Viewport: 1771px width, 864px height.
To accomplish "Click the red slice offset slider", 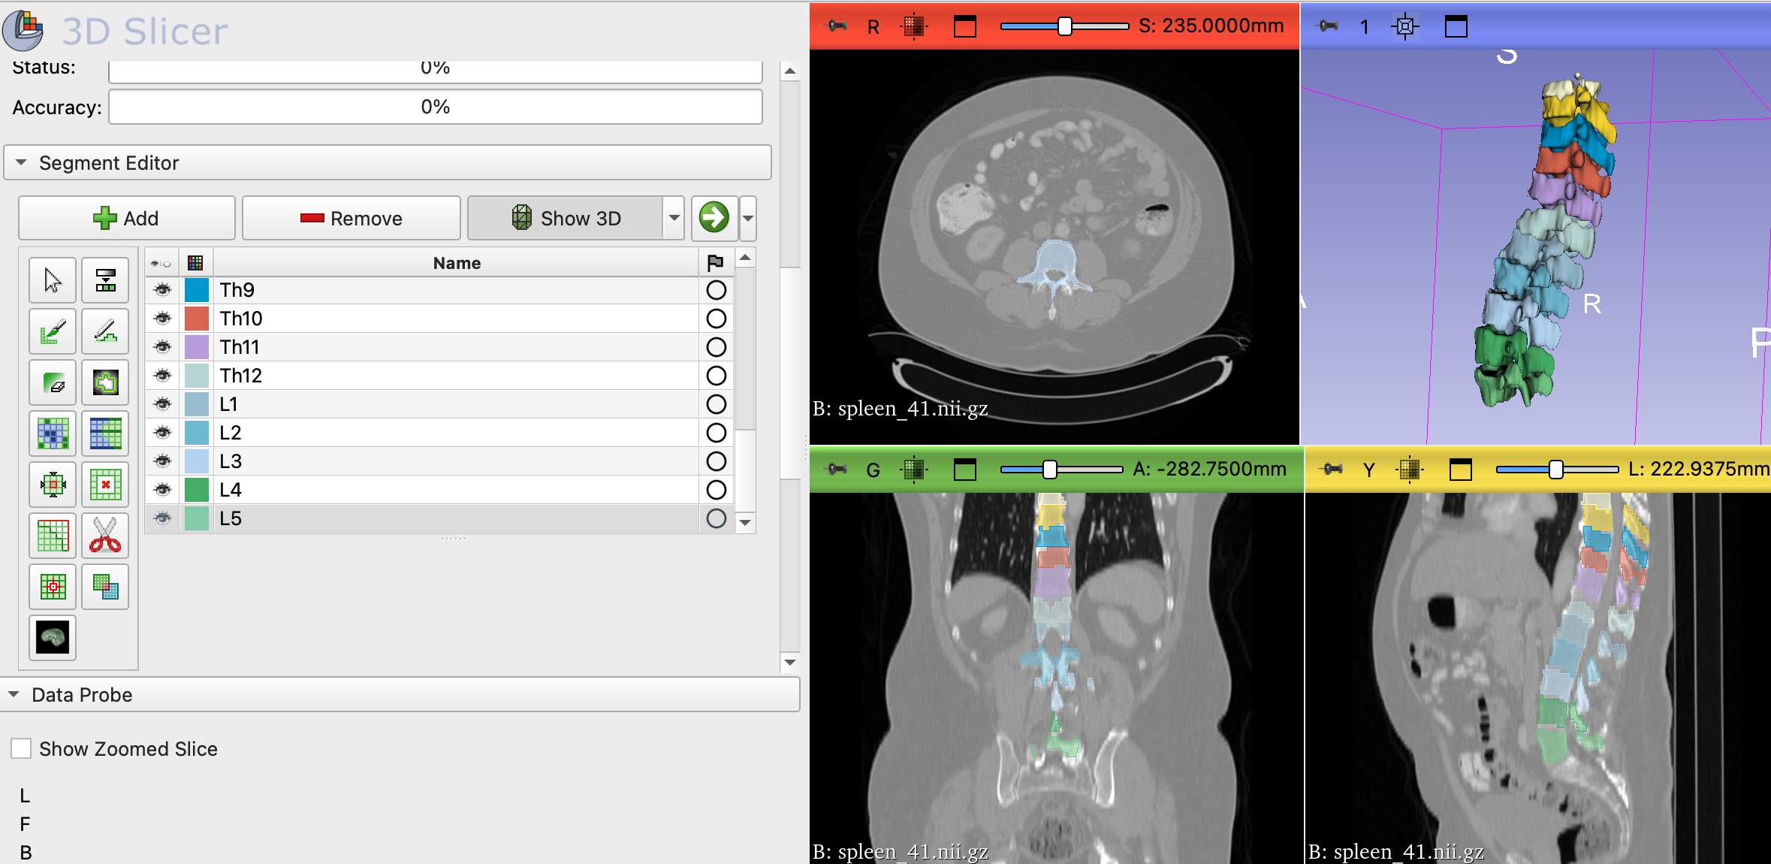I will tap(1064, 26).
